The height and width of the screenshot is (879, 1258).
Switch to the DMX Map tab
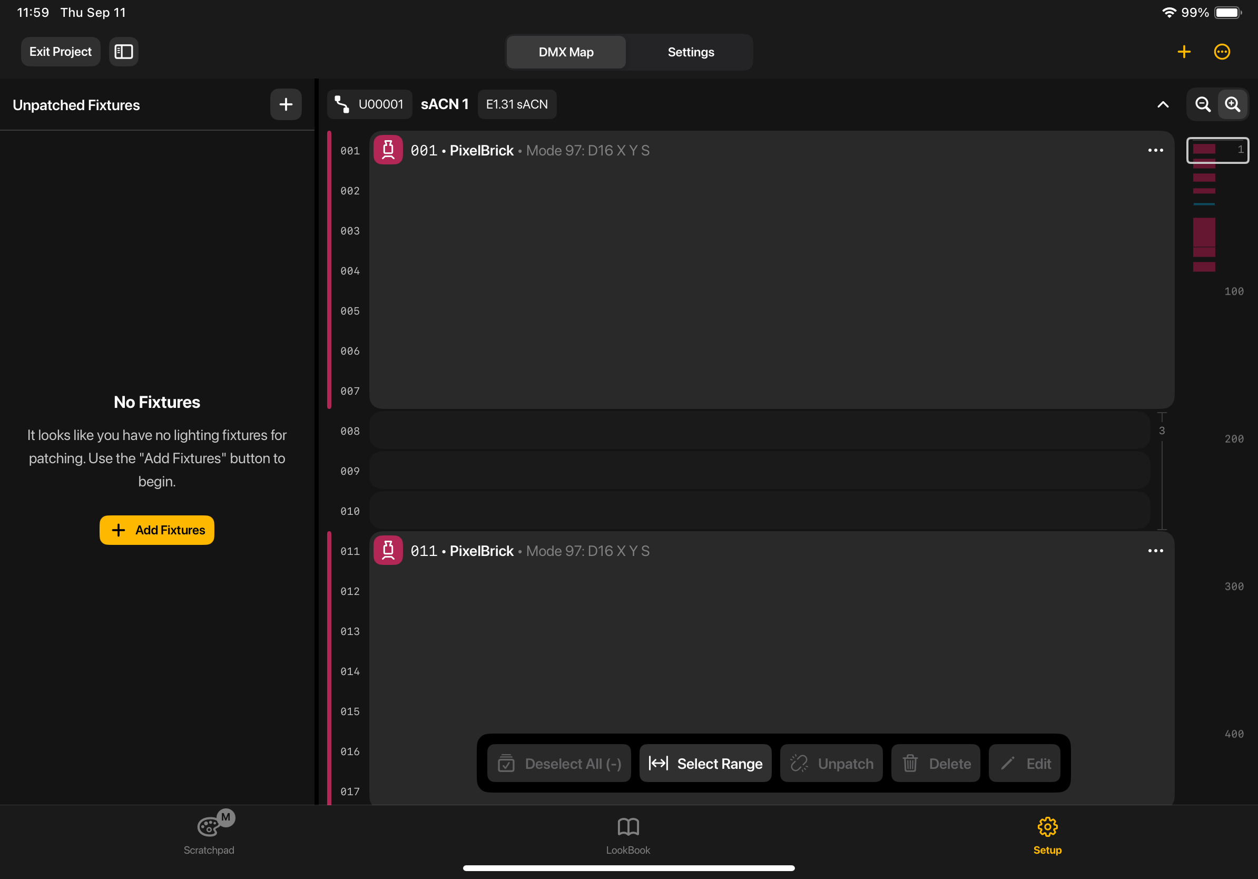click(566, 52)
